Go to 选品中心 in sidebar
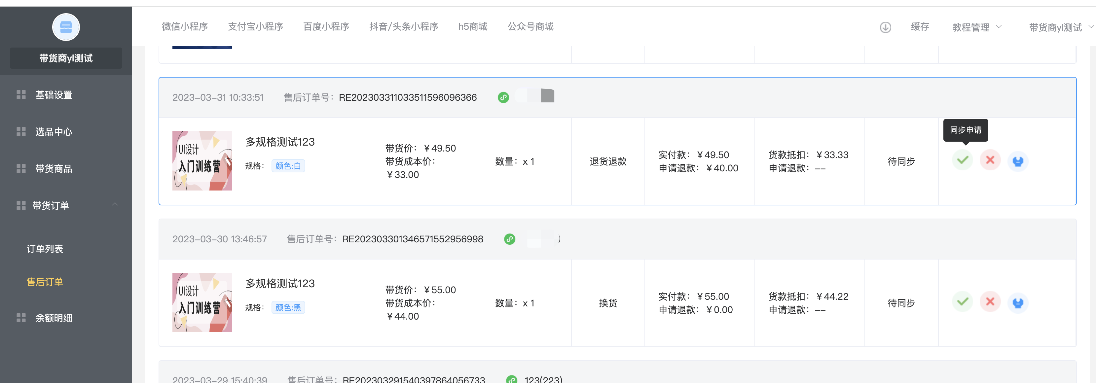The width and height of the screenshot is (1096, 383). [x=54, y=132]
